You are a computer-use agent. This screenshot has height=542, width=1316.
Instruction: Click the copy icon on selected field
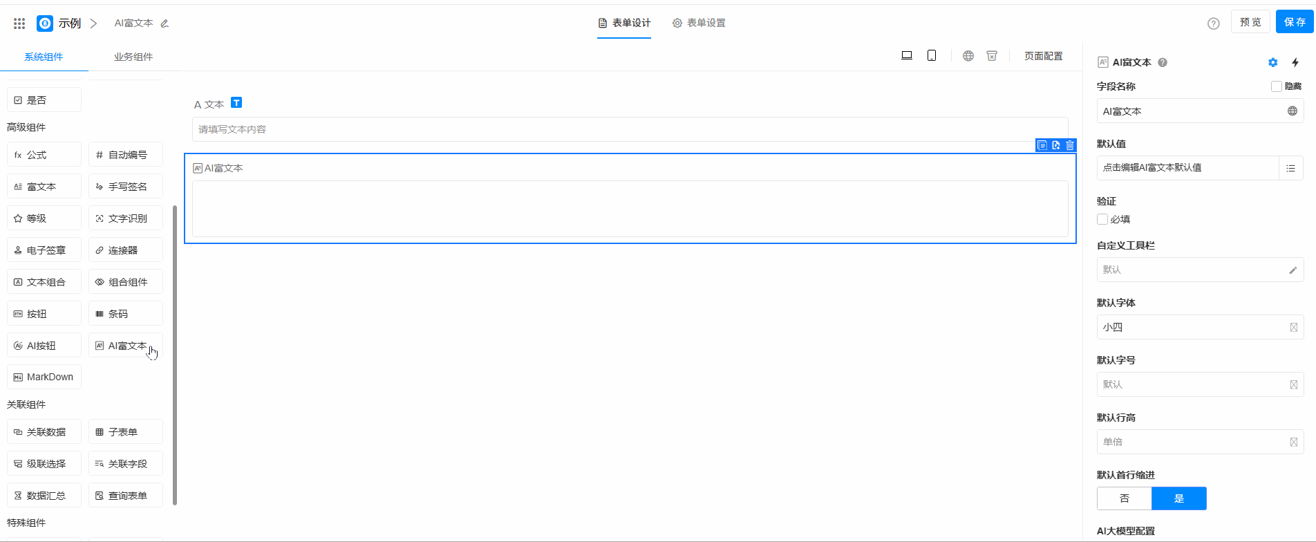[1042, 145]
